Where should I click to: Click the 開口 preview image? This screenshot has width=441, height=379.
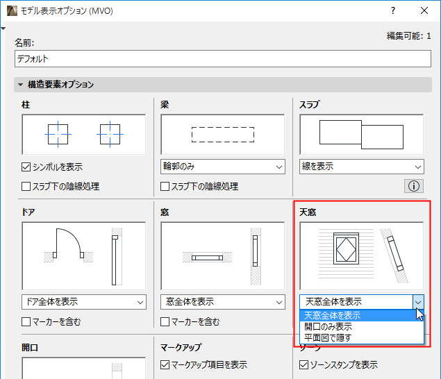(84, 368)
